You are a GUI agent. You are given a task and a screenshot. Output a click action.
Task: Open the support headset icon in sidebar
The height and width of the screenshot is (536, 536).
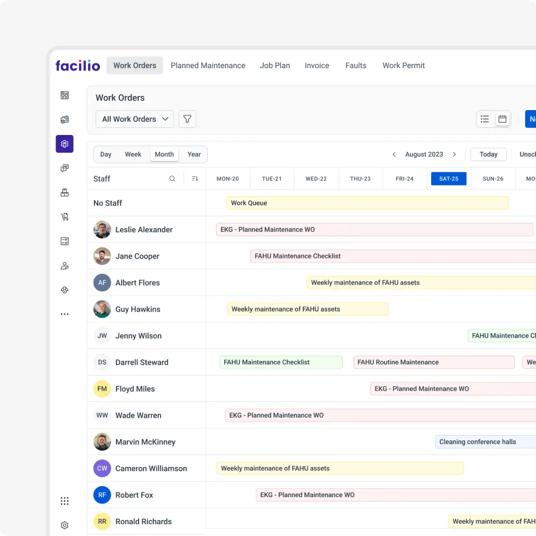point(64,290)
